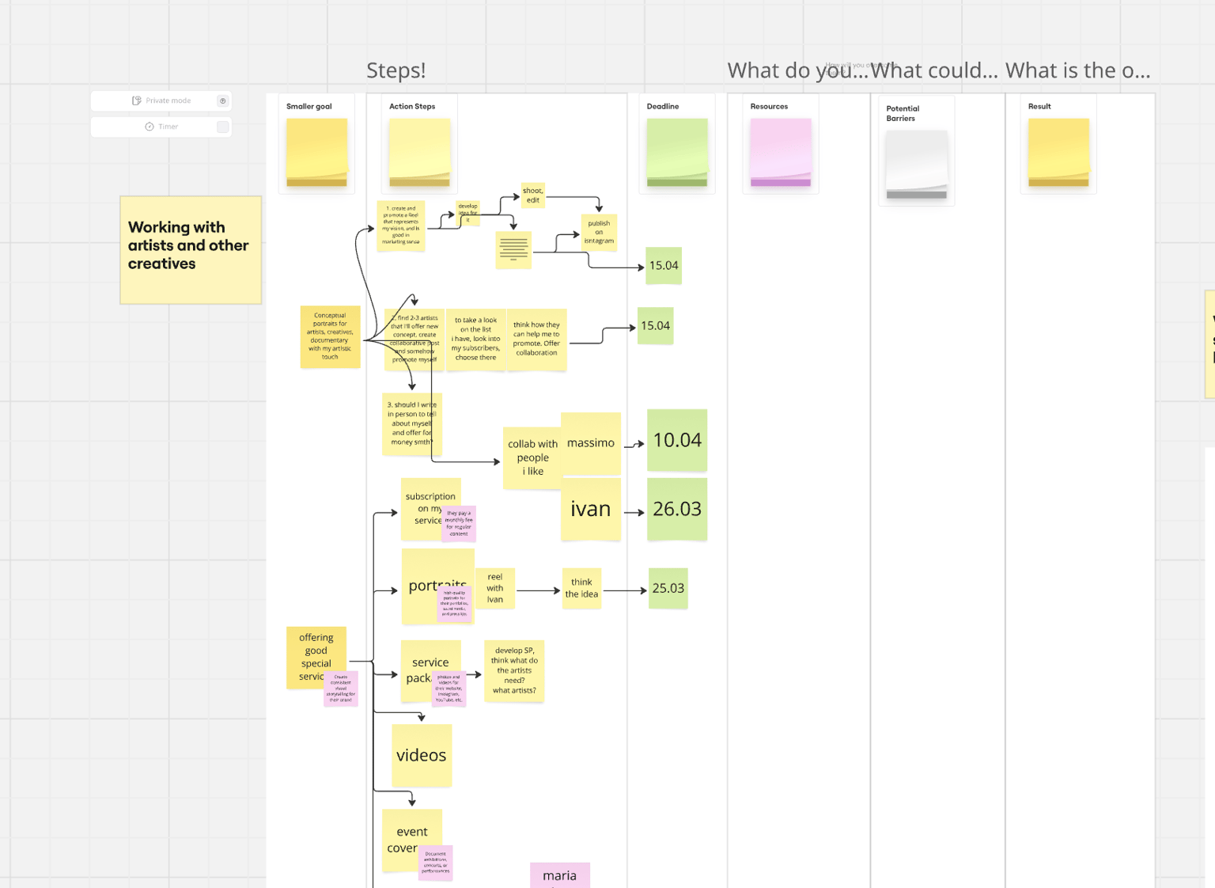Click the Private mode sticky-note icon
Screen dimensions: 1215x888
click(x=136, y=101)
